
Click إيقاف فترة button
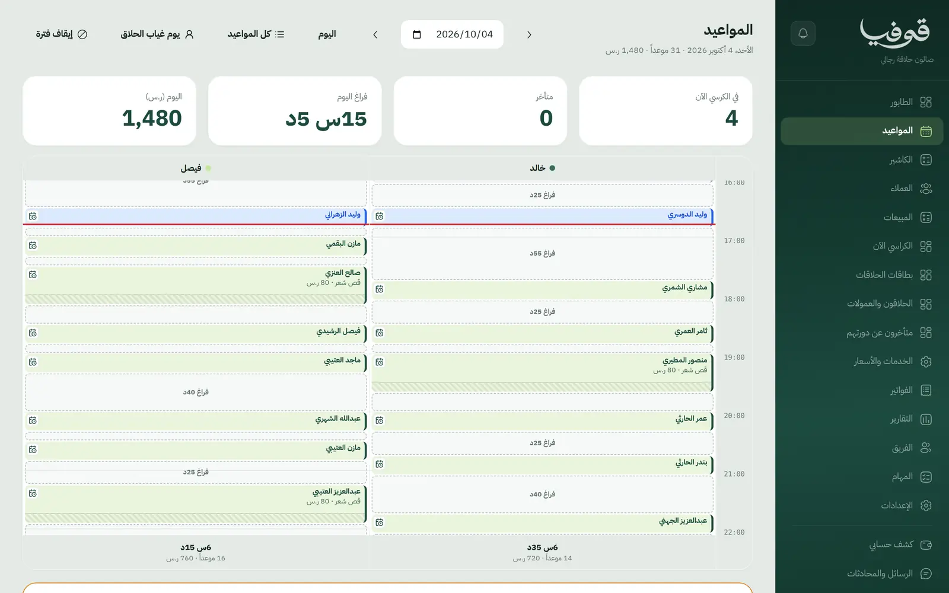62,34
